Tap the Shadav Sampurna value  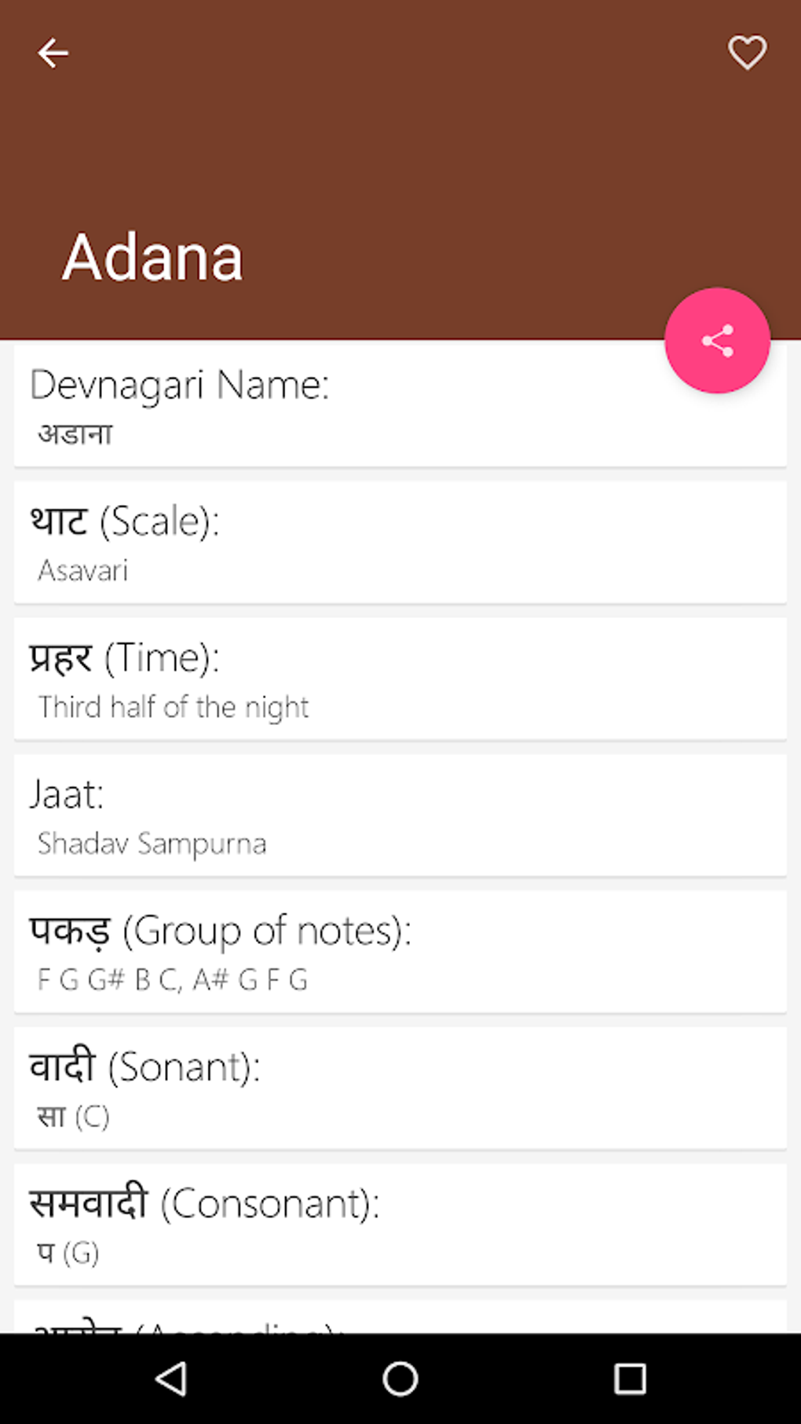(152, 844)
